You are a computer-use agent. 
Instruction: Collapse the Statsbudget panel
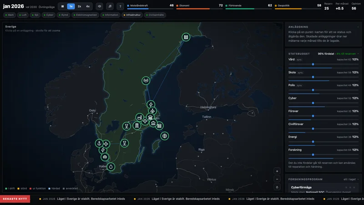click(x=358, y=54)
